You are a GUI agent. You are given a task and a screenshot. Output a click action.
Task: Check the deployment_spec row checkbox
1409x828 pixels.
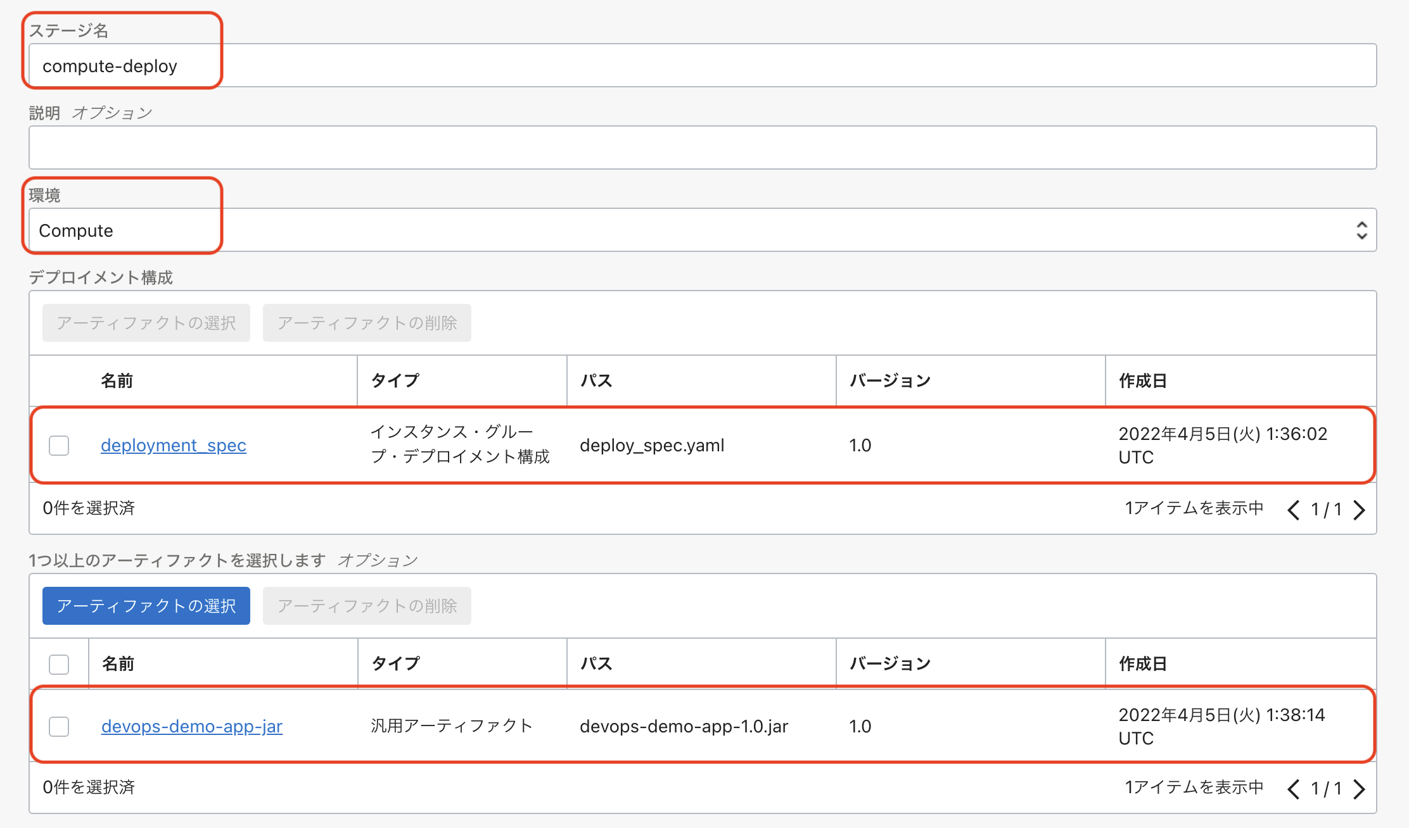[x=59, y=446]
